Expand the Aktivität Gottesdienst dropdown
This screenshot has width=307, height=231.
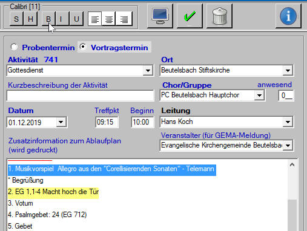(x=148, y=71)
